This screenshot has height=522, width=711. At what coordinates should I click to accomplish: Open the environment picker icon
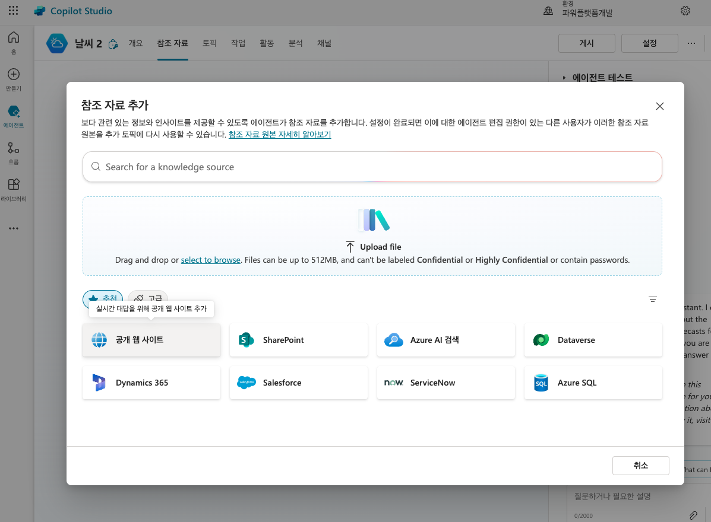coord(548,11)
